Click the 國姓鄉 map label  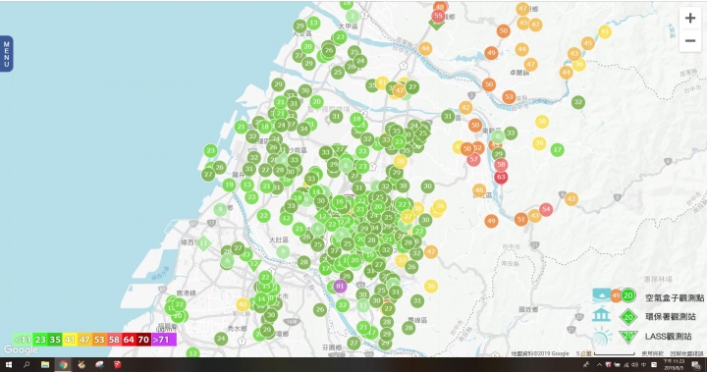528,310
